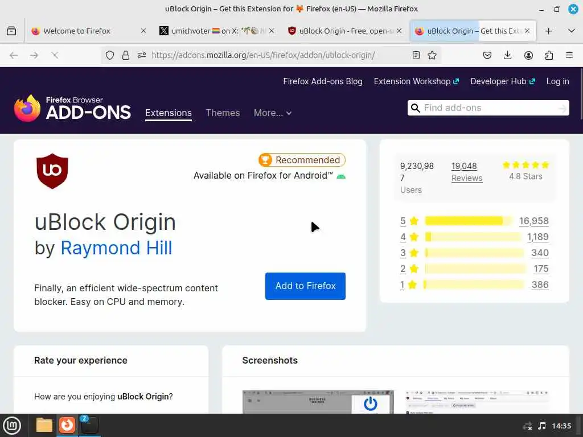
Task: Filter reviews by 3 star bar
Action: [474, 253]
